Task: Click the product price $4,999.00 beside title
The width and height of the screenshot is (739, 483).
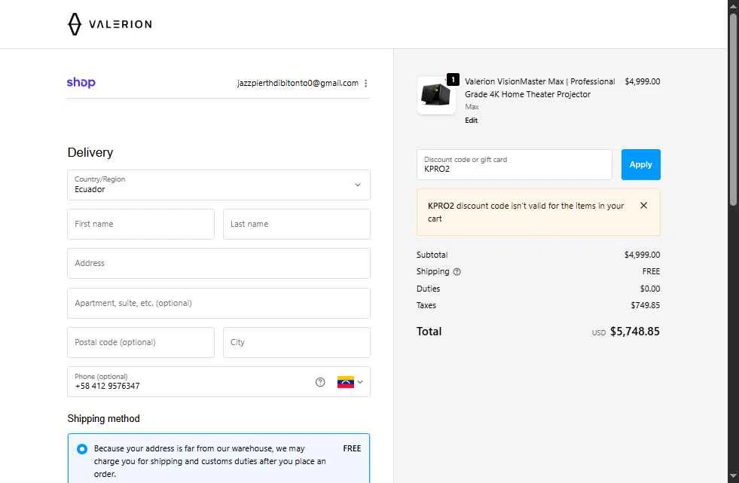Action: (642, 81)
